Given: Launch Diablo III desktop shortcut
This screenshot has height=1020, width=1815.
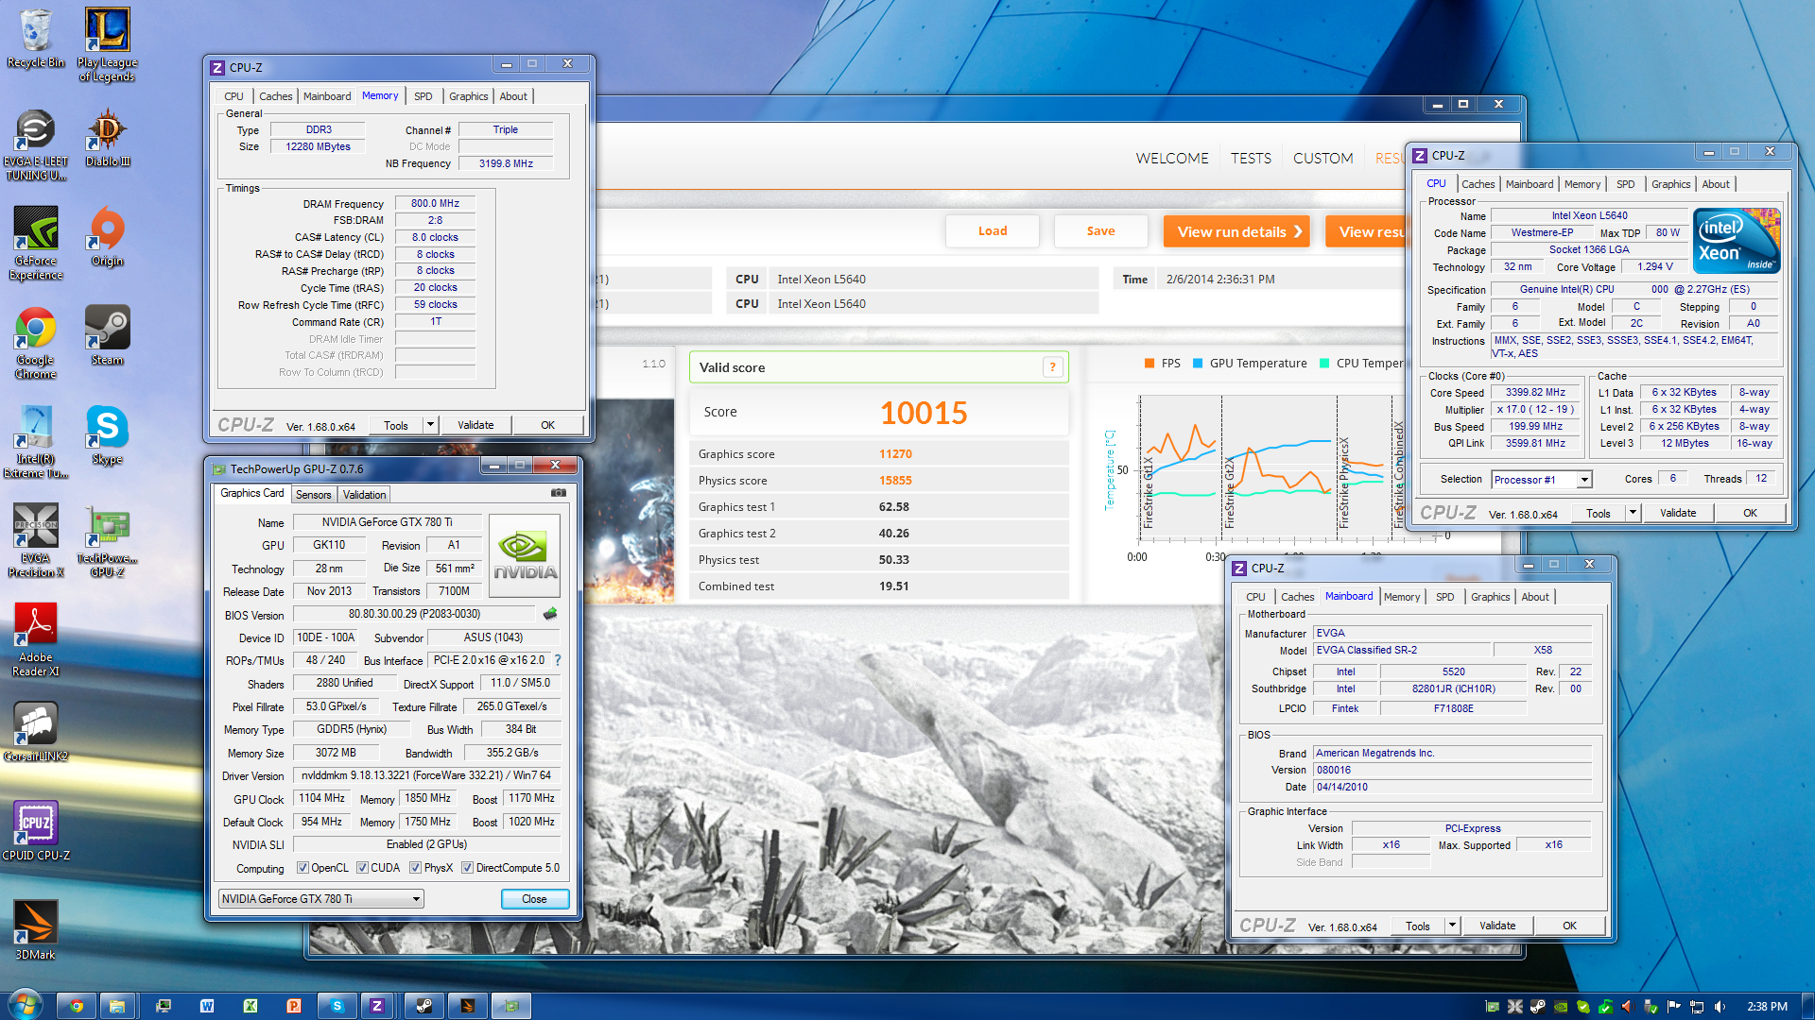Looking at the screenshot, I should [x=108, y=138].
